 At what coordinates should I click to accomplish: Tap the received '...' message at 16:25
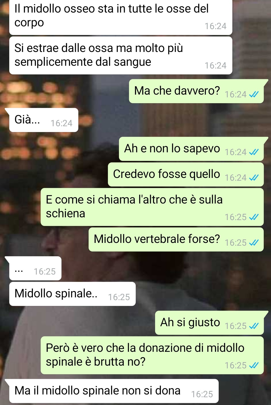[x=35, y=268]
